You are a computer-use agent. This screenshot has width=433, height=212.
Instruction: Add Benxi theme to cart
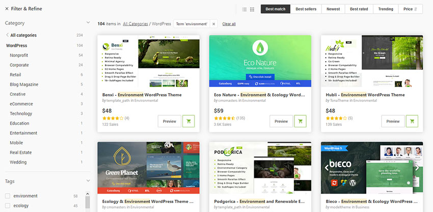coord(188,121)
